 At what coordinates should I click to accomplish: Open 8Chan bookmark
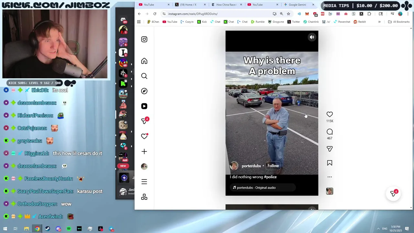(153, 22)
